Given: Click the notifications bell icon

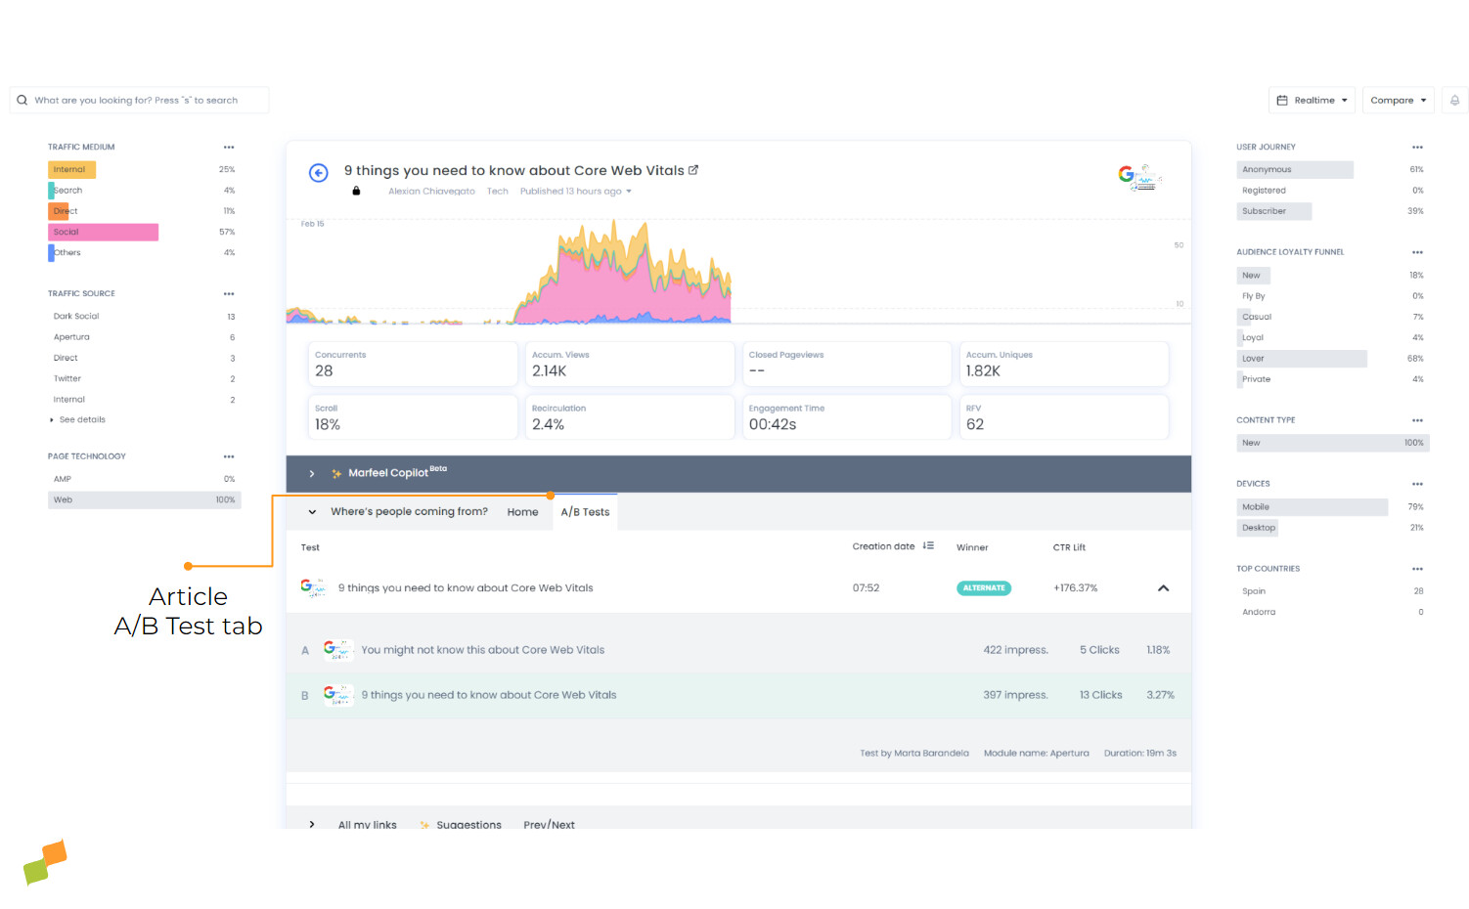Looking at the screenshot, I should click(1454, 100).
